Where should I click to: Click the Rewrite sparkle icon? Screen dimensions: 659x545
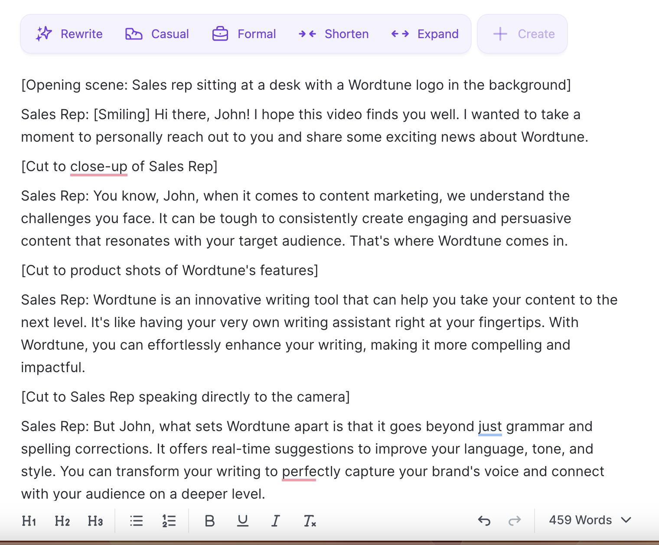pos(44,34)
